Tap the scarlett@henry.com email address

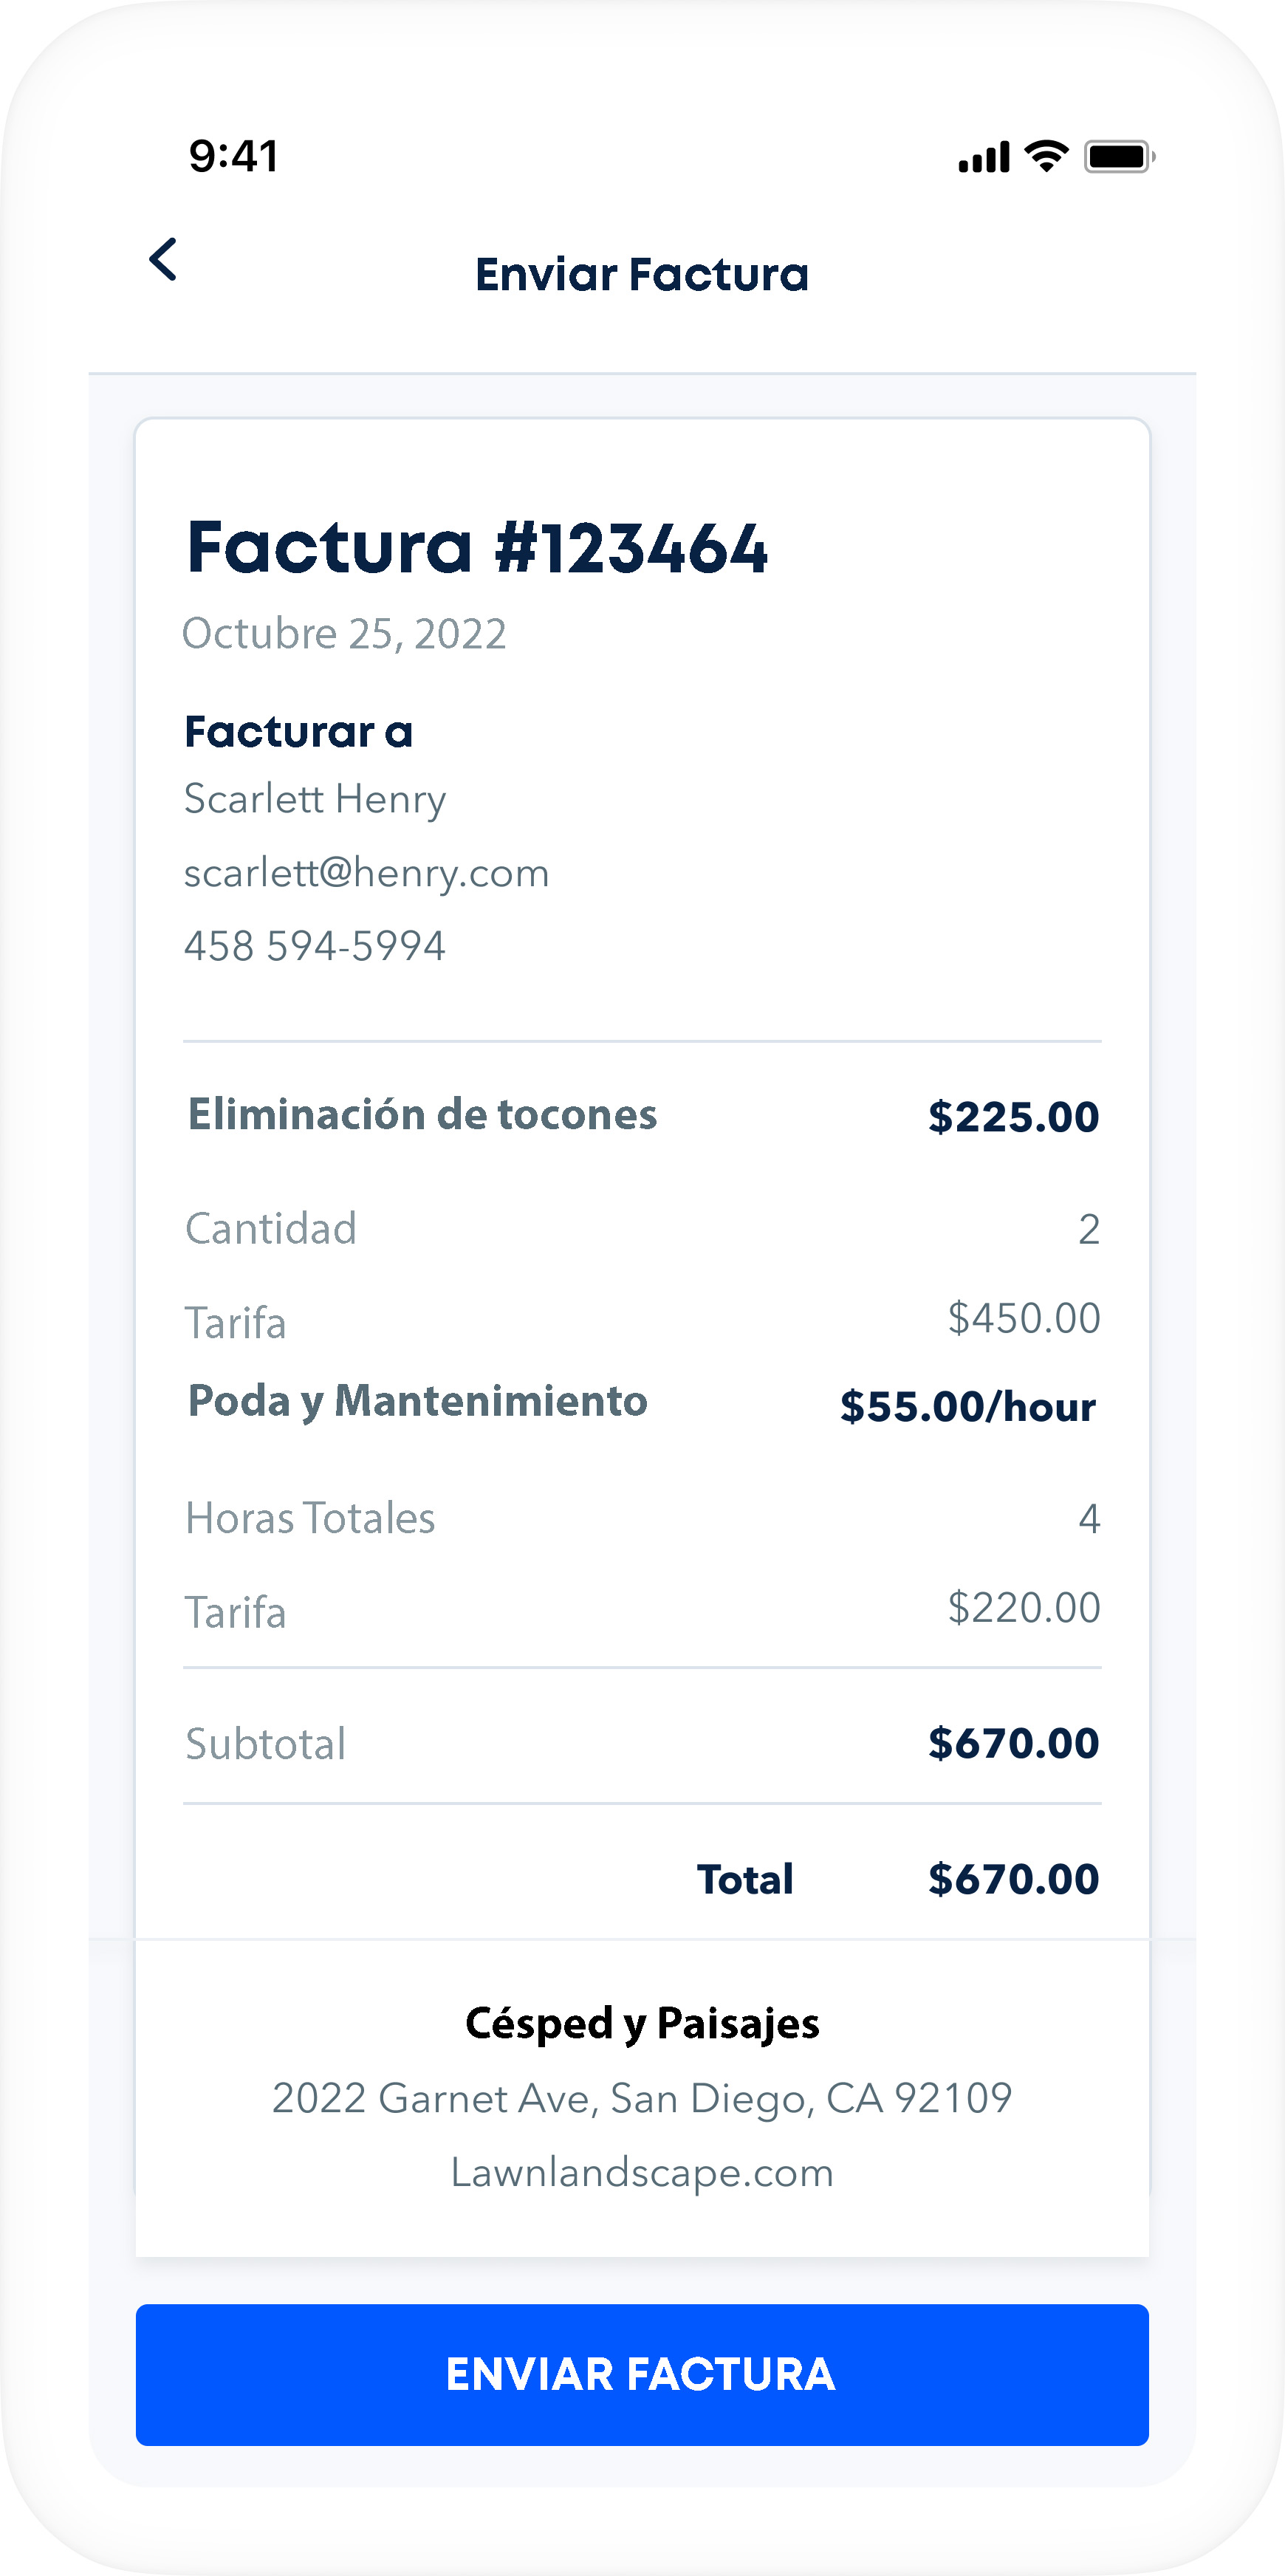coord(366,873)
